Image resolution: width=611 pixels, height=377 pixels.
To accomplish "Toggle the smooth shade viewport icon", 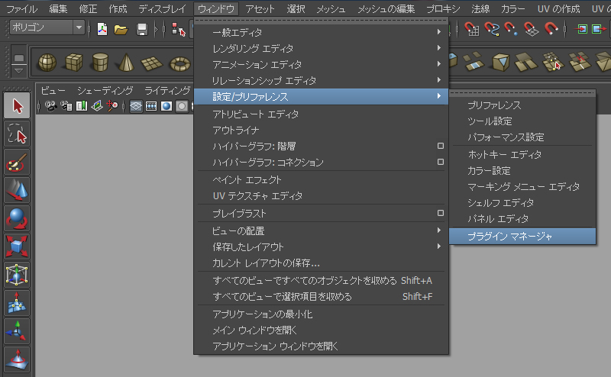I will 166,106.
